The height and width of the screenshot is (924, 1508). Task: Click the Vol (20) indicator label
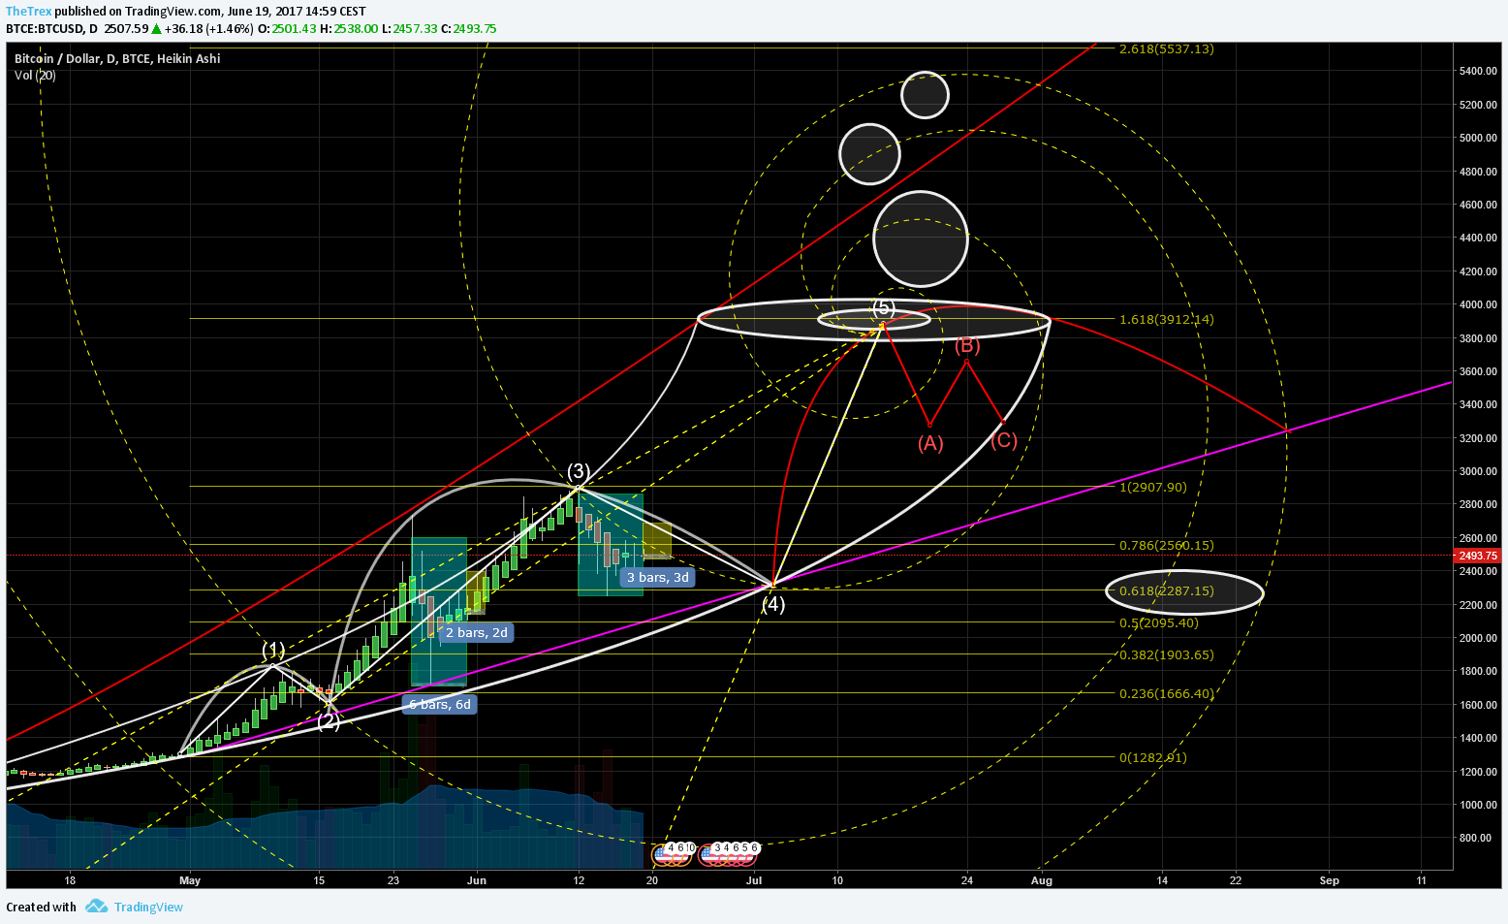pos(35,76)
